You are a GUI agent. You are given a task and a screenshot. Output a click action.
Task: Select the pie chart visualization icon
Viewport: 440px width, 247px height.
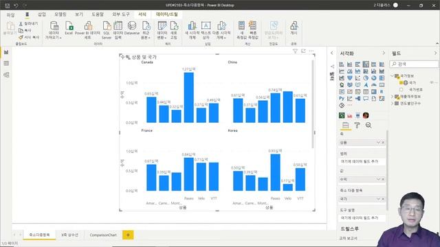click(x=366, y=78)
